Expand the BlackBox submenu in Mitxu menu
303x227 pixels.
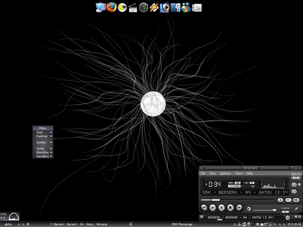(43, 152)
